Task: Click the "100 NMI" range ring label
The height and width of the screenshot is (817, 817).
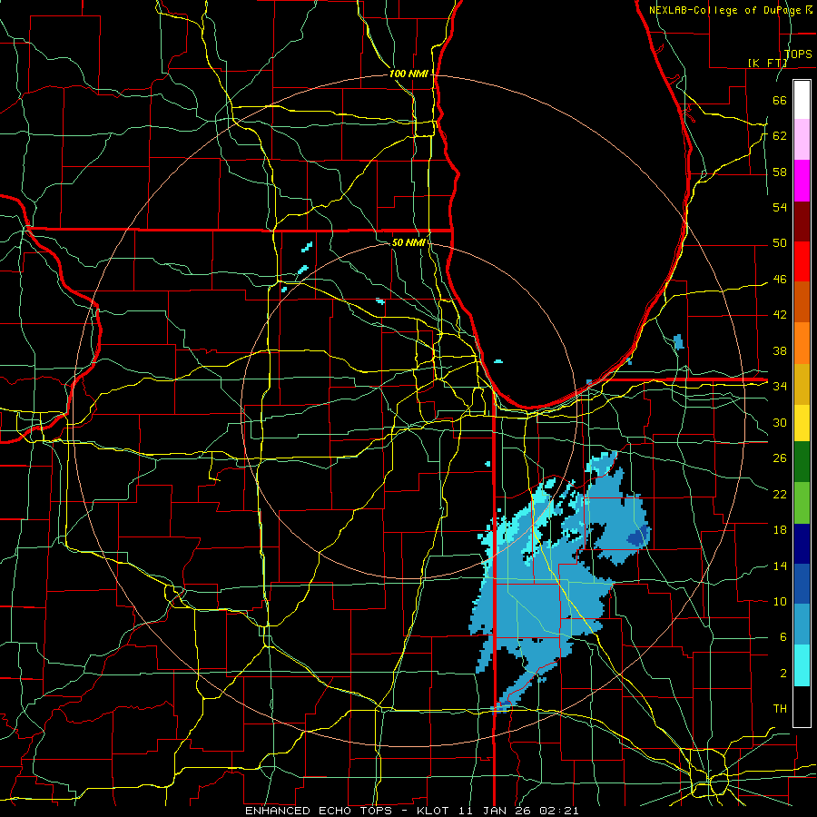Action: 408,74
